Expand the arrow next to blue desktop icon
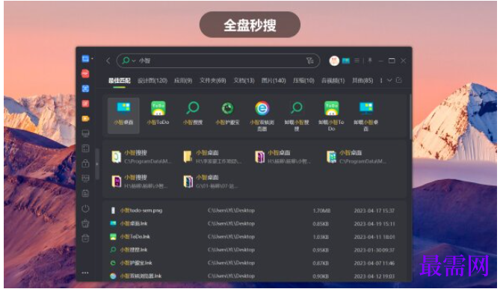 point(92,59)
